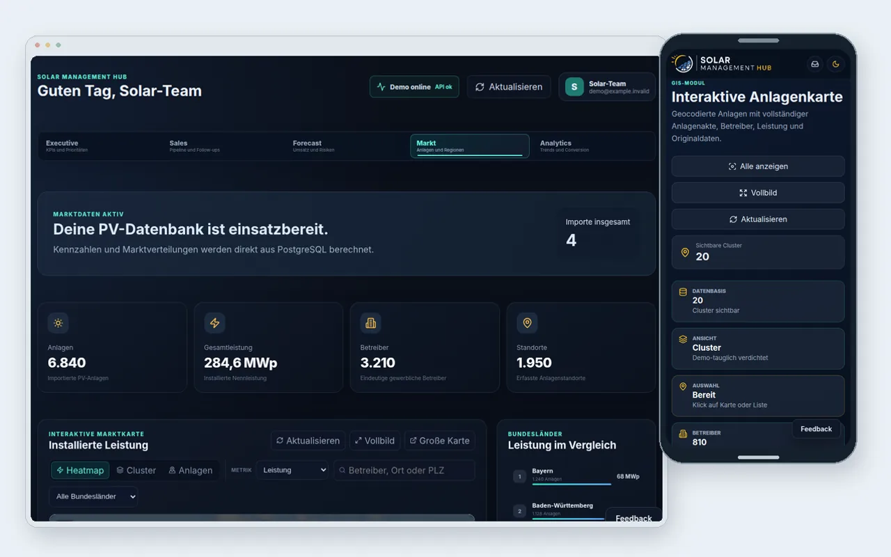Image resolution: width=891 pixels, height=557 pixels.
Task: Click the building icon on the phone Betreiber card
Action: (x=683, y=433)
